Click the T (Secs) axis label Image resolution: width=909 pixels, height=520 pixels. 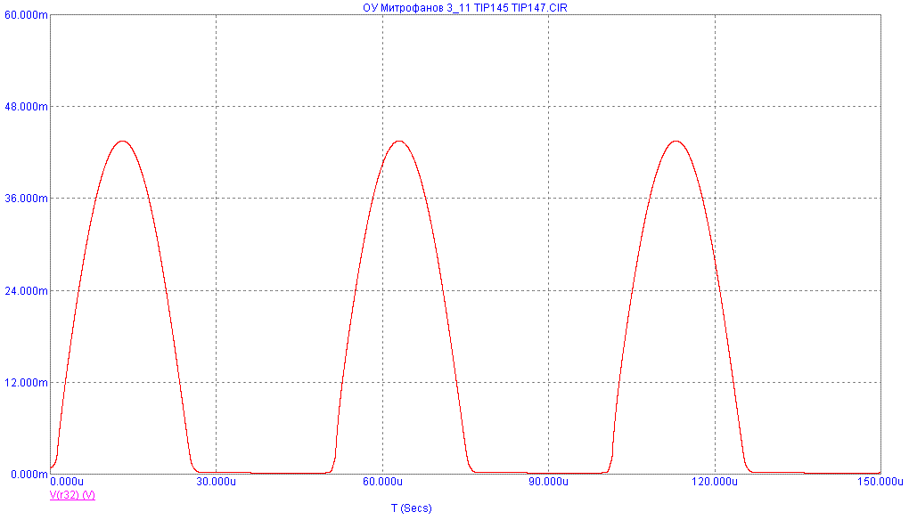pyautogui.click(x=411, y=508)
